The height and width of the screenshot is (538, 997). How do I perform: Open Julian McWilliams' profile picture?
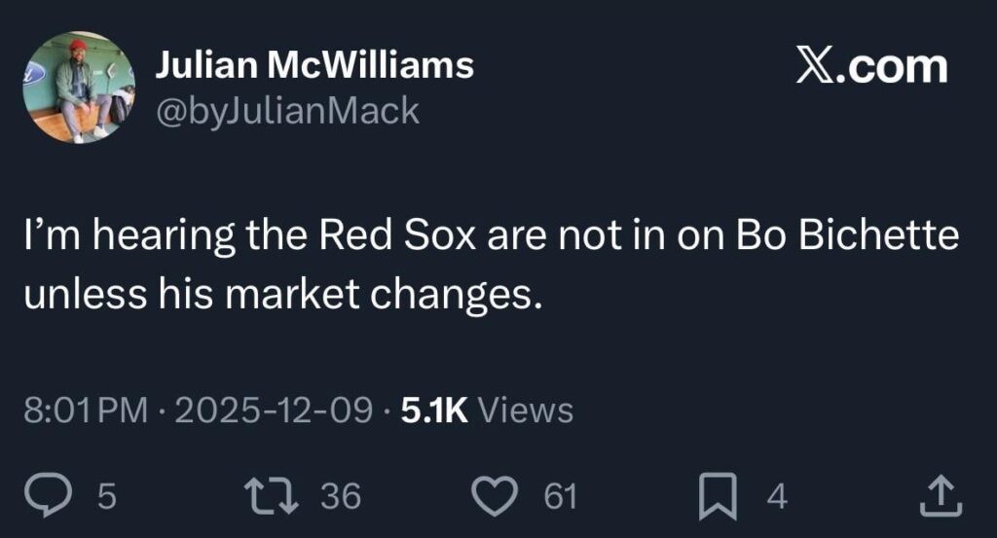(x=79, y=88)
